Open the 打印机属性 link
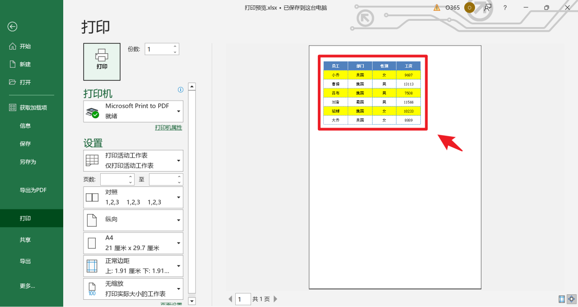The width and height of the screenshot is (578, 307). [x=168, y=128]
